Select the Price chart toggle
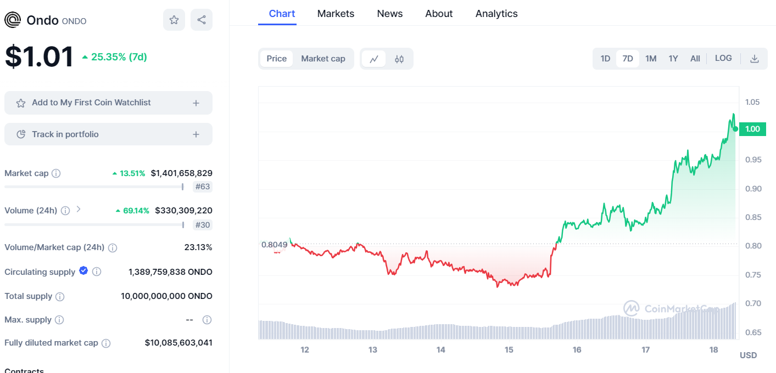This screenshot has width=776, height=373. [x=277, y=59]
